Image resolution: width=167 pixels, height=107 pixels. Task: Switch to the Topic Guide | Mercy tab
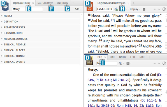[x=22, y=3]
